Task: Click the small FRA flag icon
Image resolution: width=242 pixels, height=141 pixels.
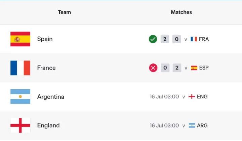Action: [x=194, y=39]
